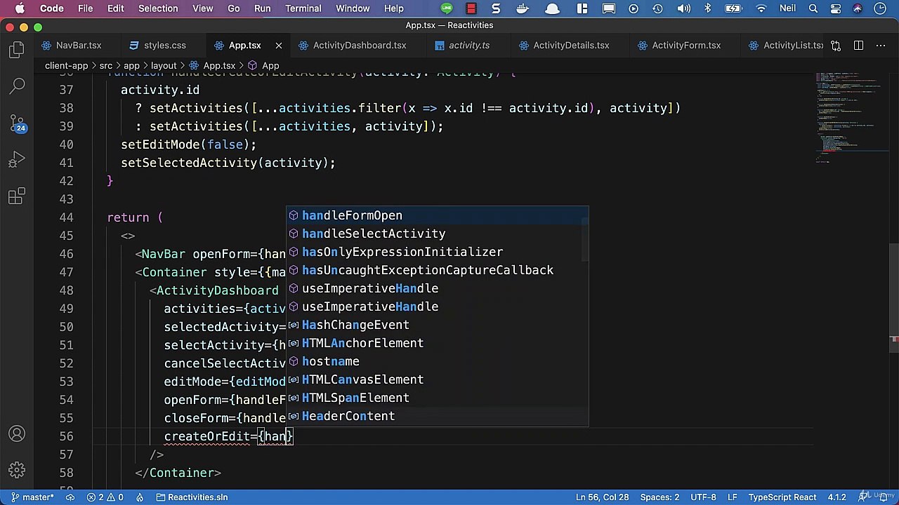Select handleFormOpen suggestion
Viewport: 899px width, 505px height.
437,215
